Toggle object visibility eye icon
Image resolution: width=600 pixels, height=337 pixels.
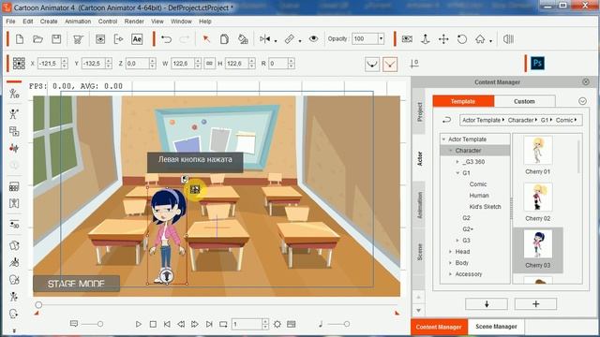(x=313, y=39)
